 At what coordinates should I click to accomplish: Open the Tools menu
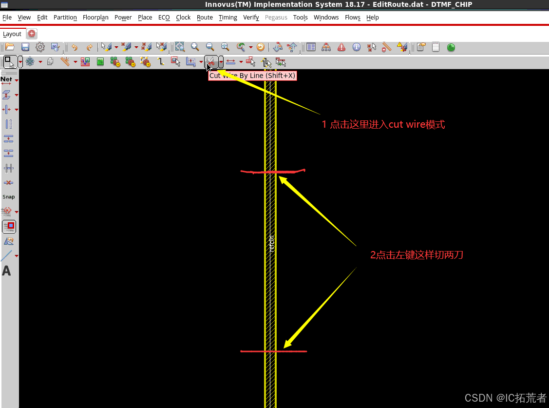coord(301,17)
